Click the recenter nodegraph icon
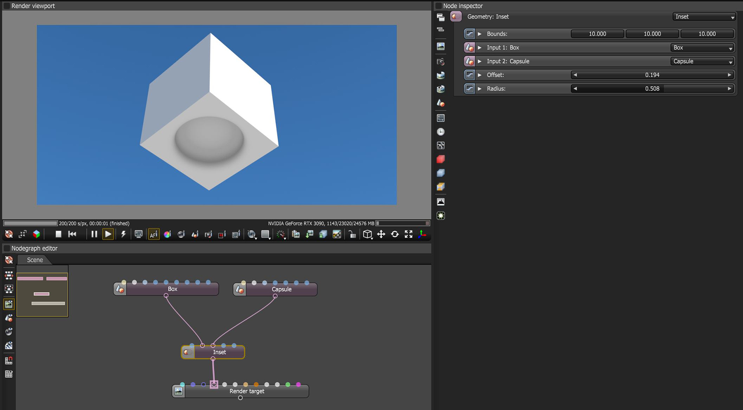743x410 pixels. (x=9, y=260)
